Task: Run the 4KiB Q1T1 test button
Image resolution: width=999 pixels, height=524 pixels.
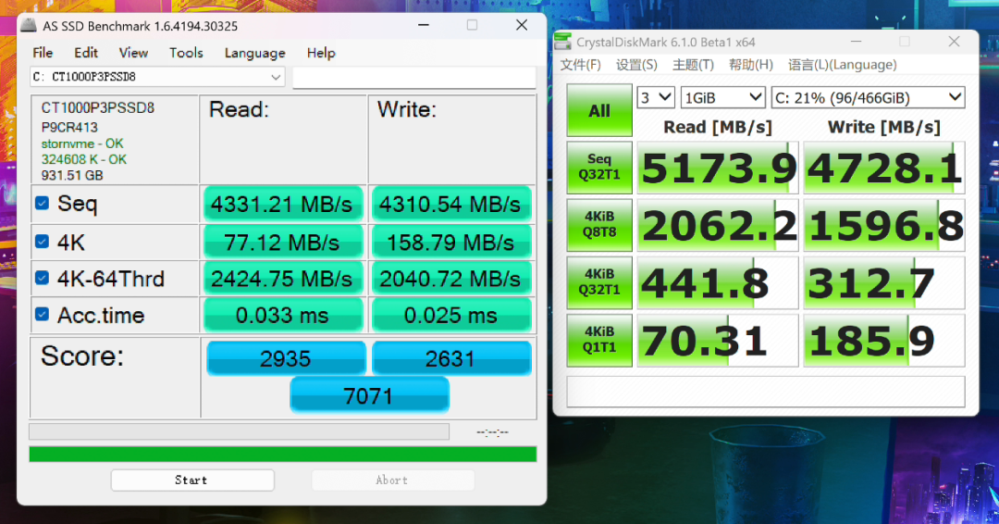Action: [599, 340]
